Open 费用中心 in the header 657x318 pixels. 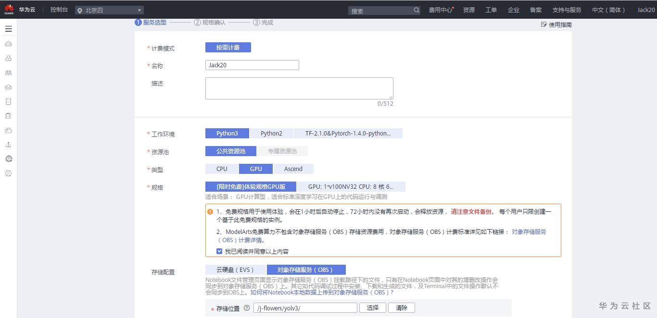pos(441,10)
